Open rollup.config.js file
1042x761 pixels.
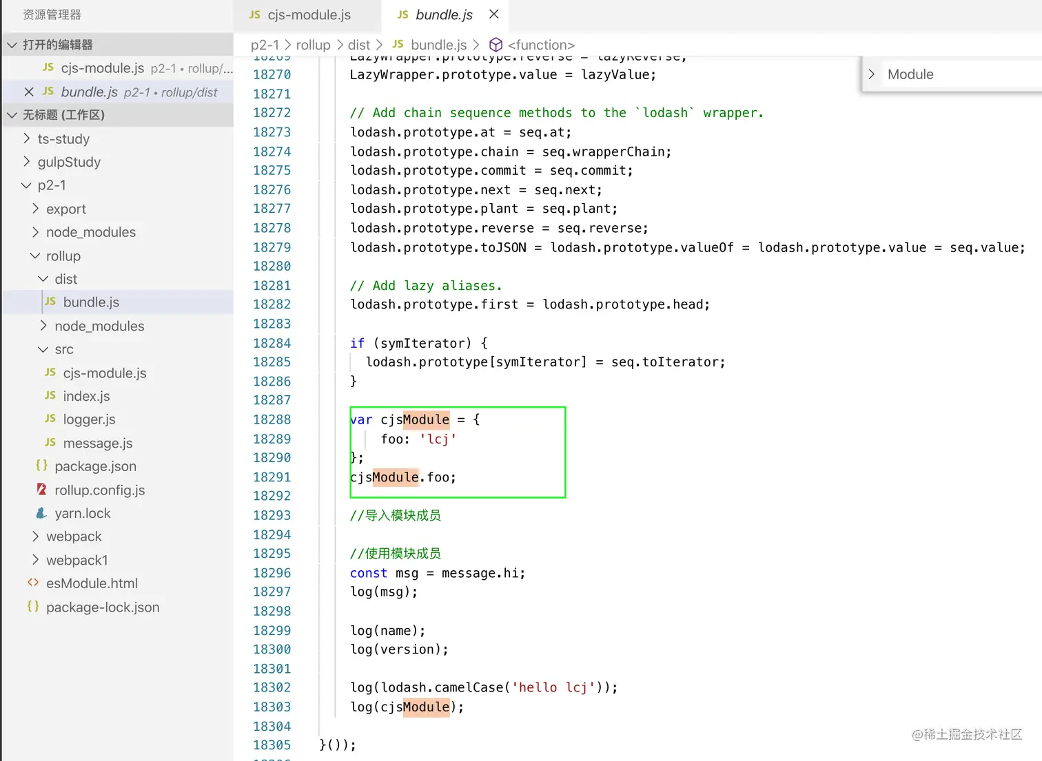100,490
